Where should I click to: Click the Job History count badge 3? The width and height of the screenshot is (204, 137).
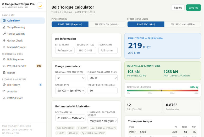pos(41,85)
